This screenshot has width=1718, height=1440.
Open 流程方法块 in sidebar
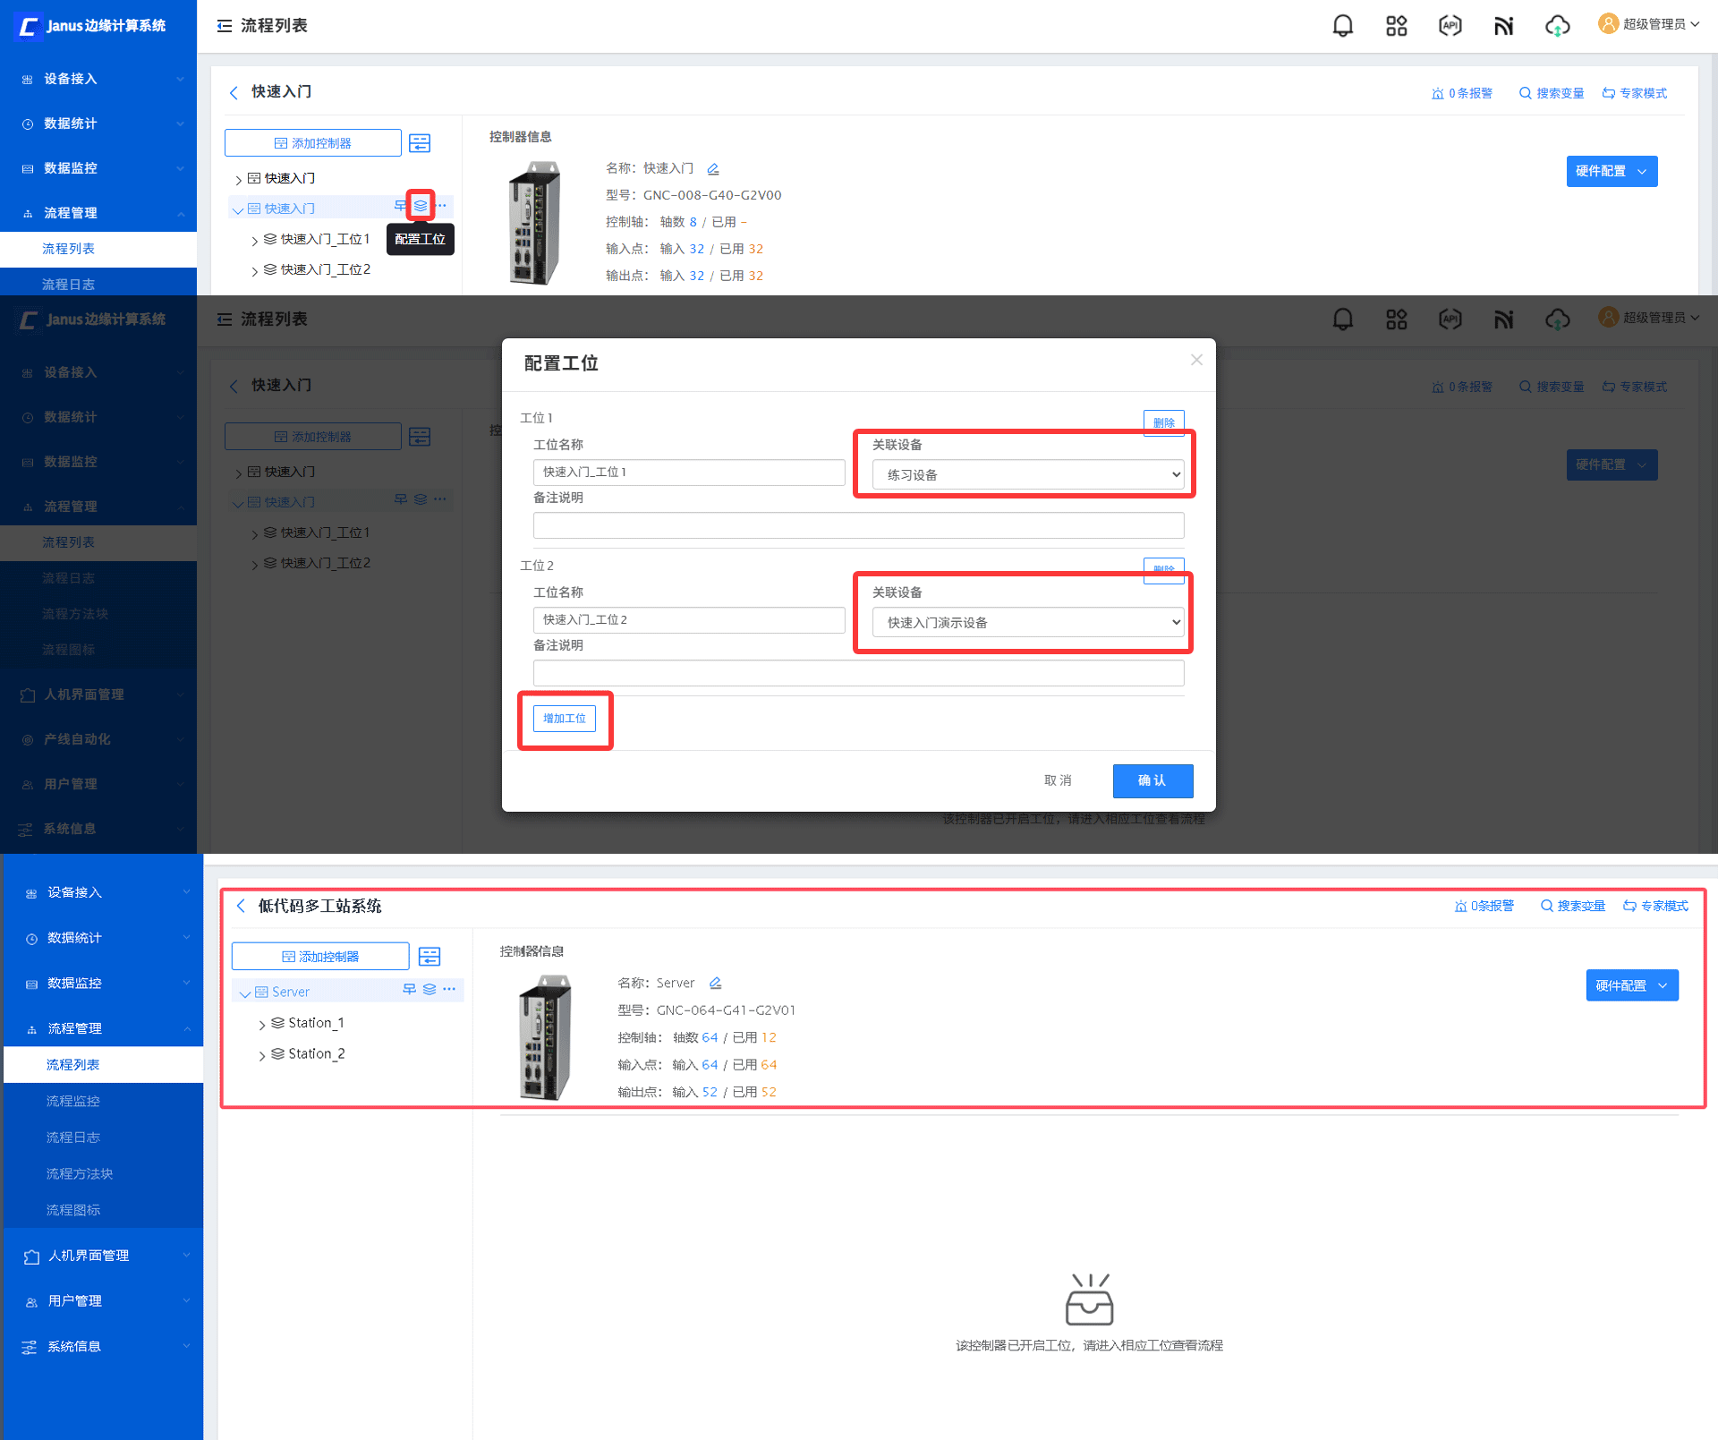tap(80, 1173)
